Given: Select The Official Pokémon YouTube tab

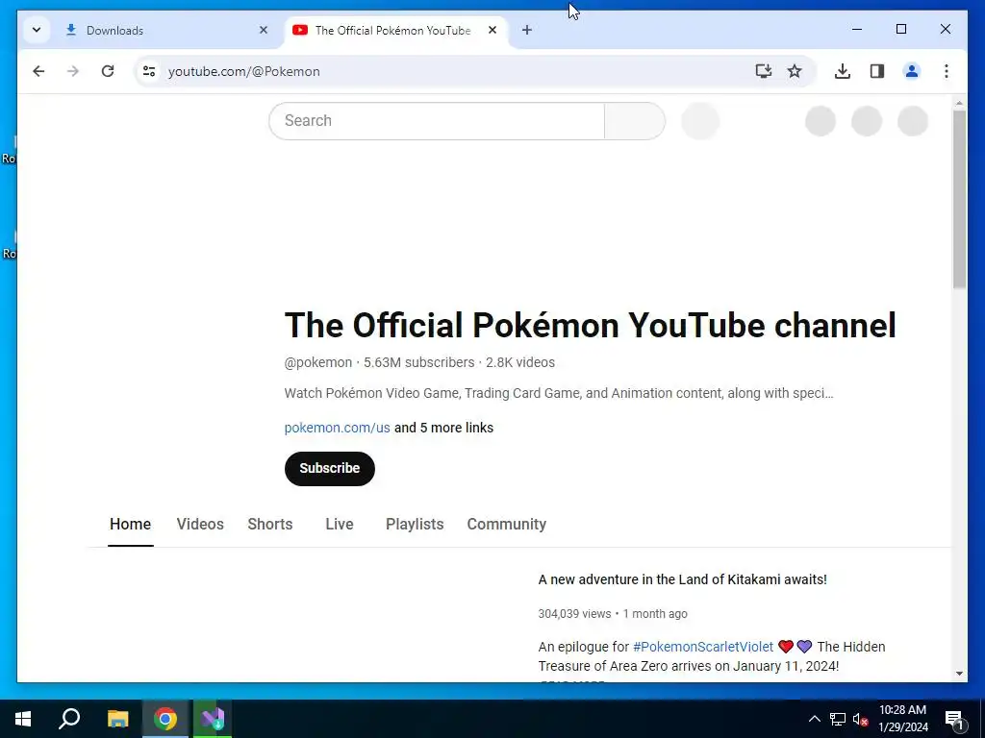Looking at the screenshot, I should (x=395, y=30).
